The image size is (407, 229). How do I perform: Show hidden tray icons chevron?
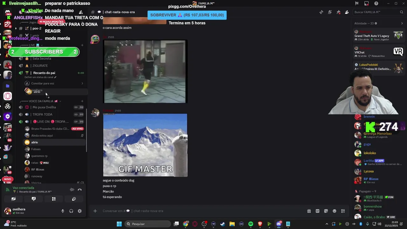pos(327,224)
